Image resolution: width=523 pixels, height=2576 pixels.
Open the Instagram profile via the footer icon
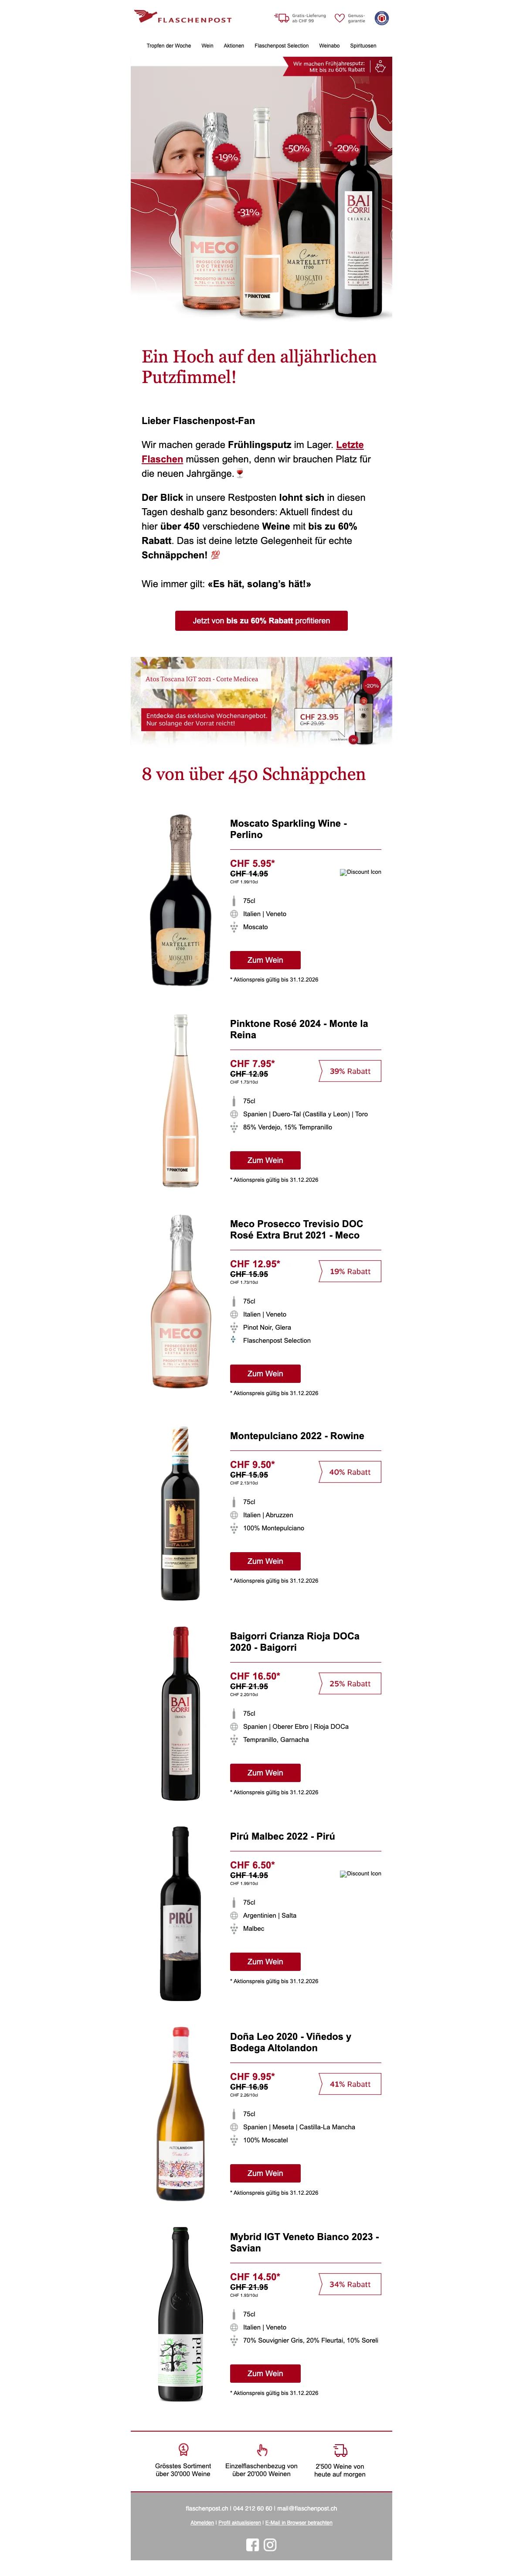pos(270,2544)
